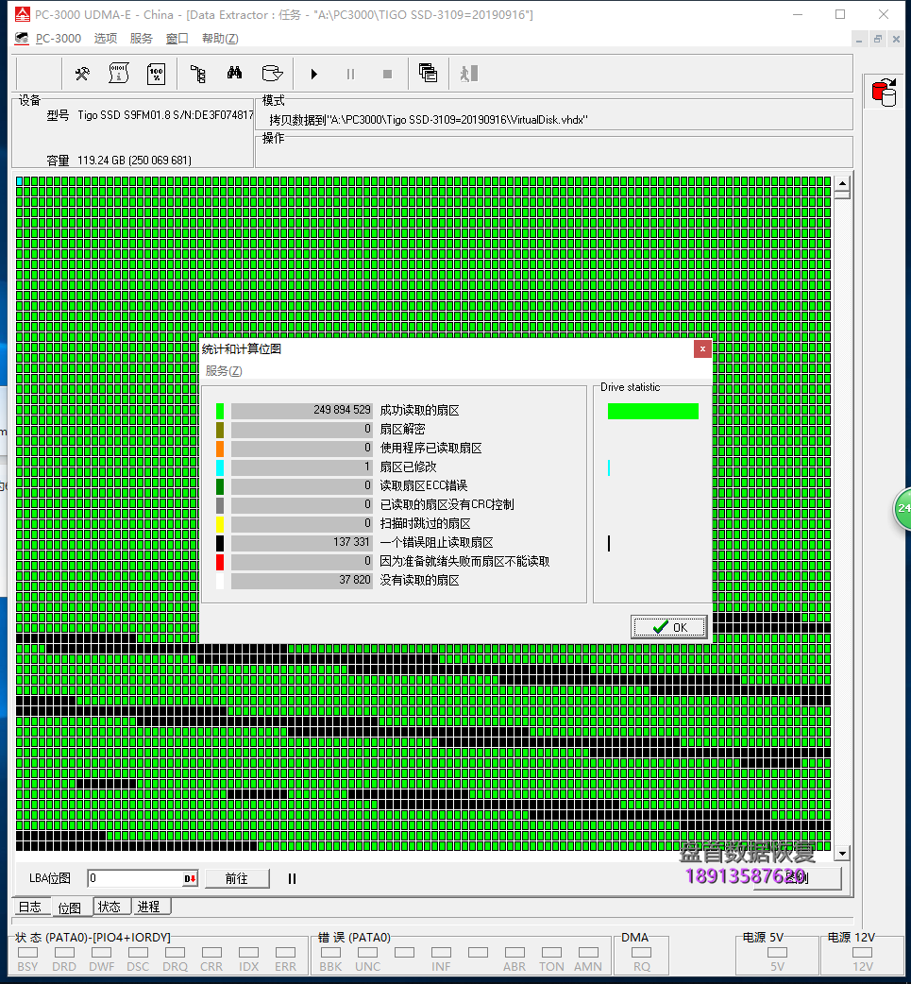Open the tree structure view icon
Screen dimensions: 911x984
(x=197, y=74)
